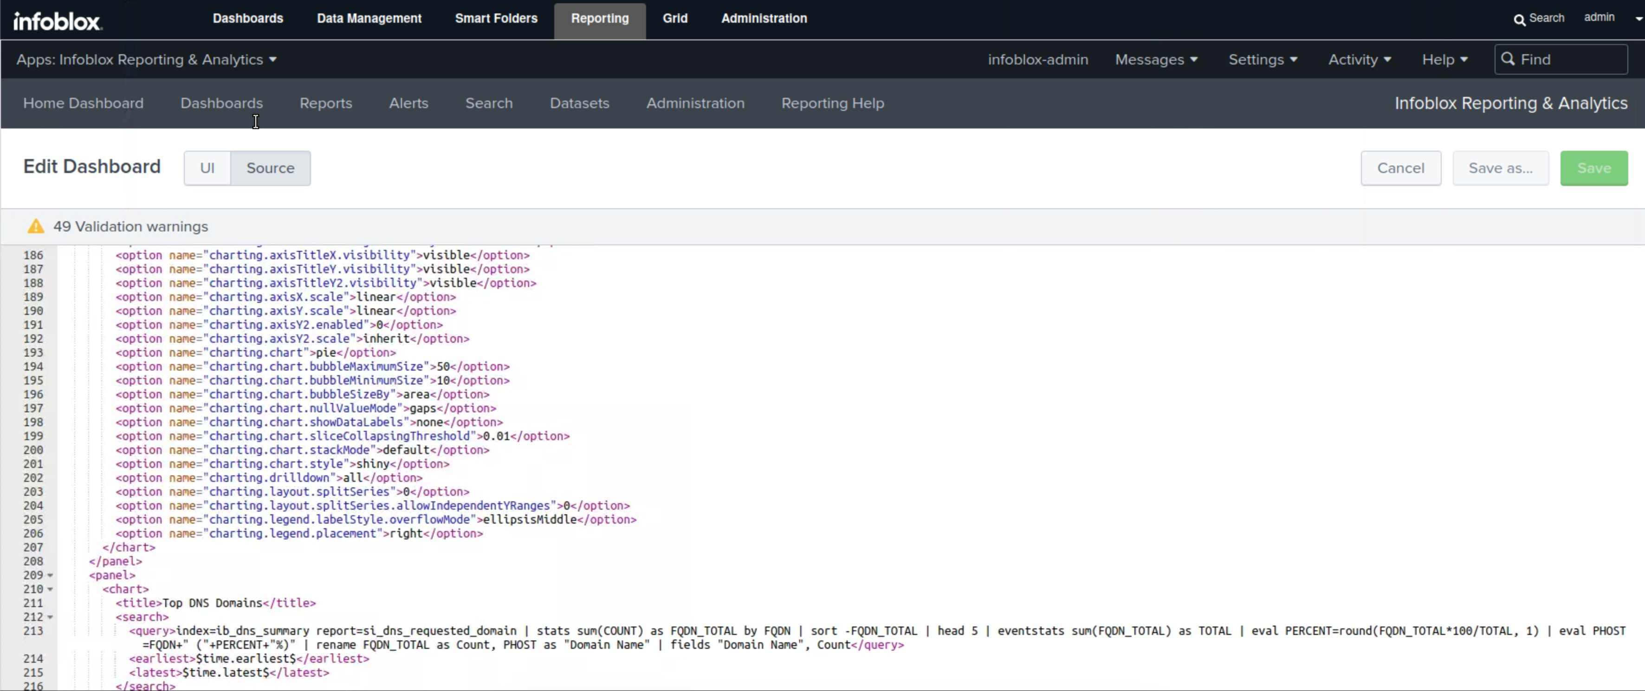Open the Messages dropdown menu
Image resolution: width=1645 pixels, height=691 pixels.
tap(1156, 59)
